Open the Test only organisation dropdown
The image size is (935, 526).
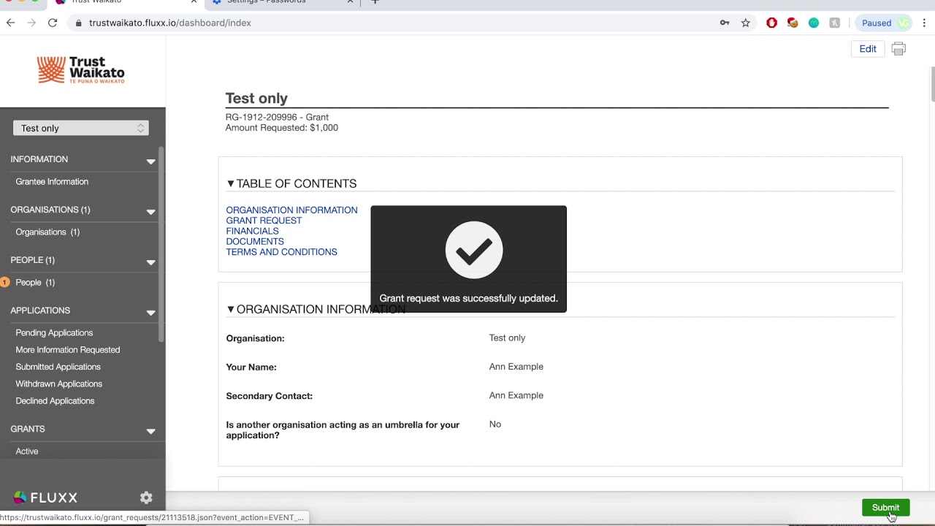click(81, 128)
